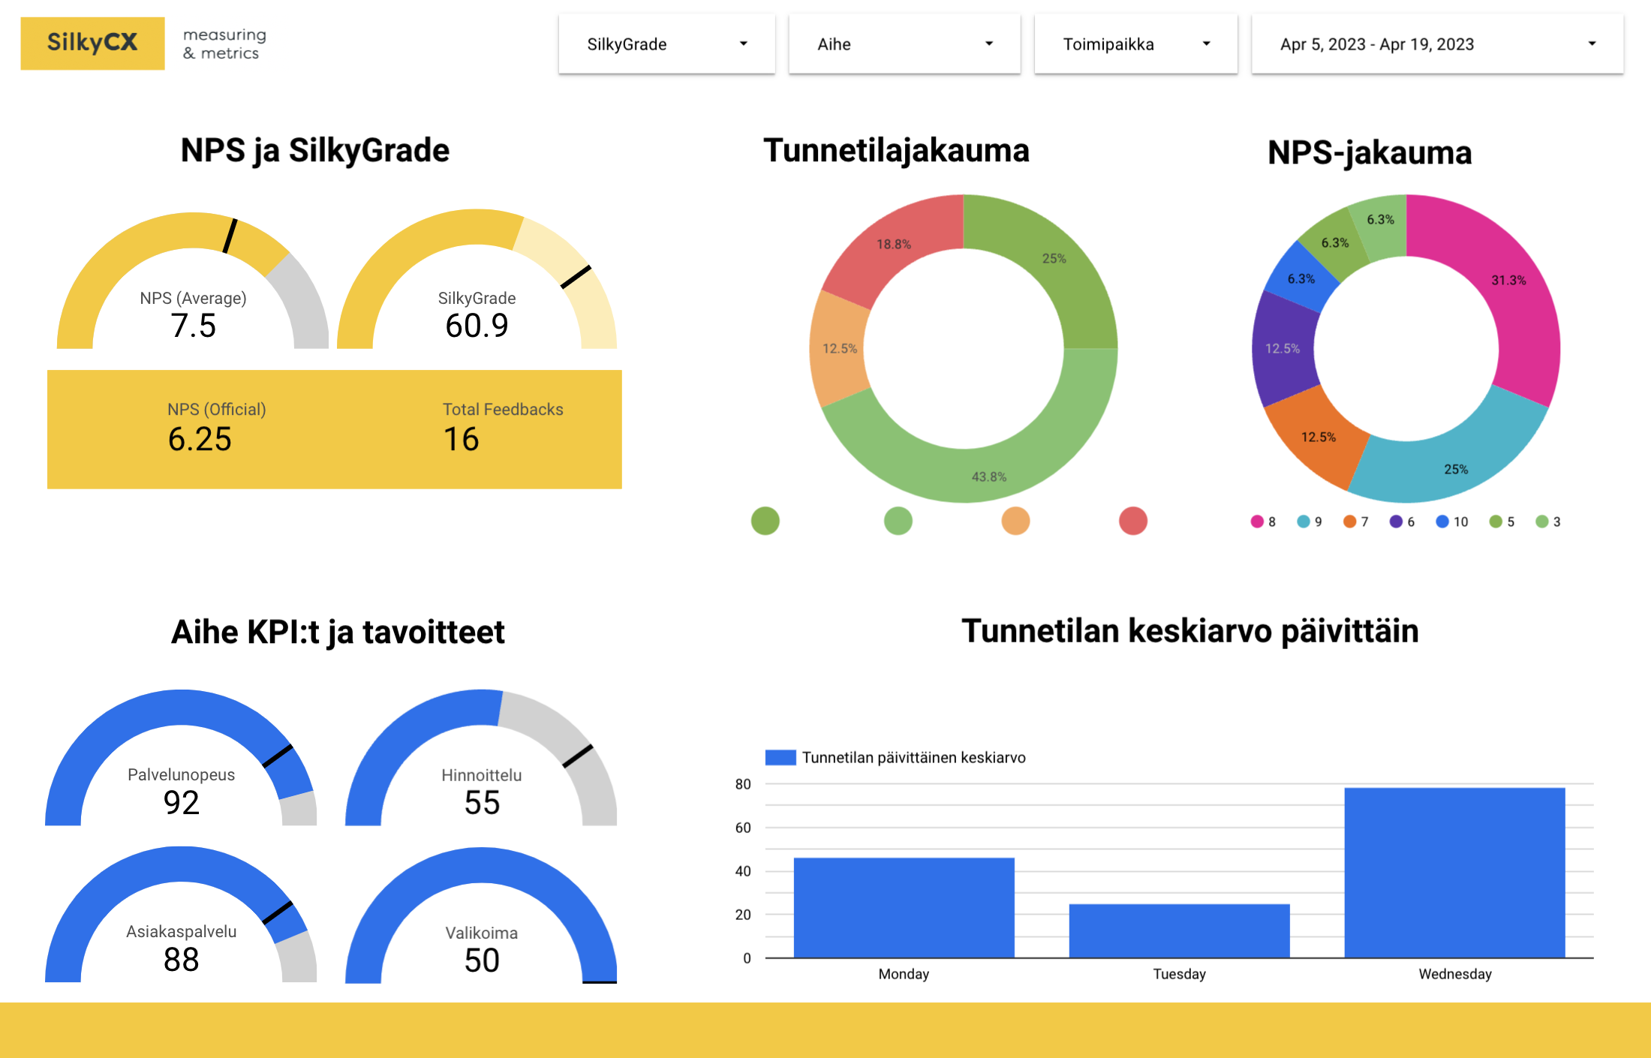This screenshot has width=1651, height=1058.
Task: Click the Monday bar in the daily chart
Action: [904, 907]
